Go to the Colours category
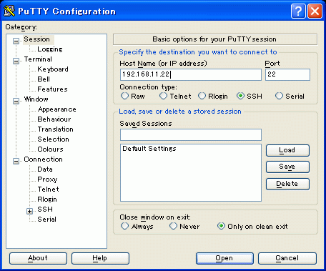This screenshot has height=271, width=326. 50,149
